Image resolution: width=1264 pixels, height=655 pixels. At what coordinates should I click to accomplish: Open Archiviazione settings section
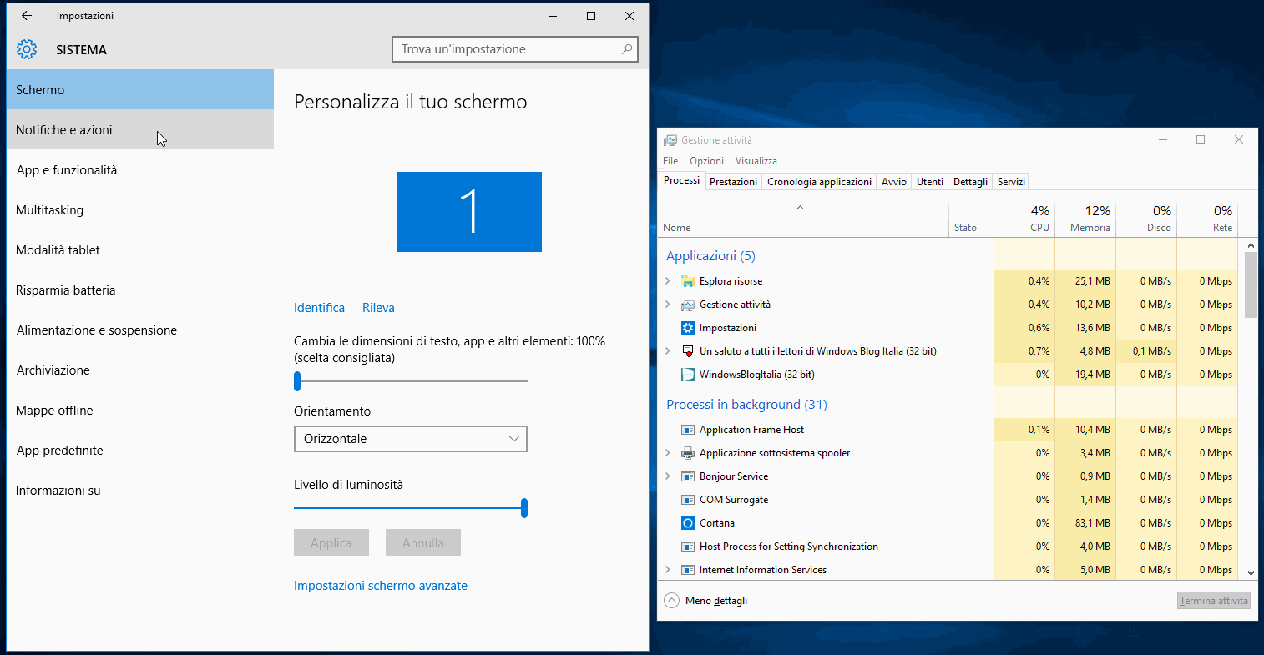[140, 370]
